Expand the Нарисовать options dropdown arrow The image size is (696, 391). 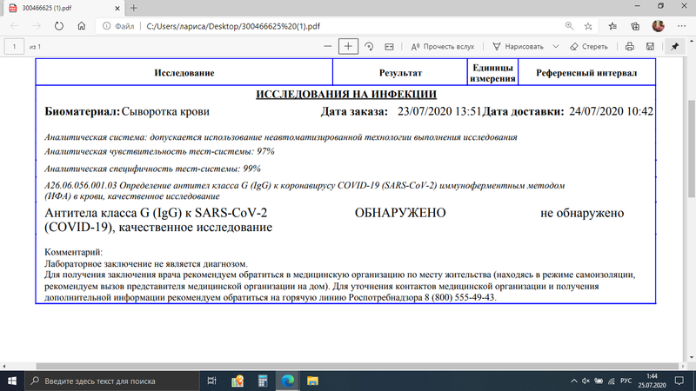(x=554, y=46)
